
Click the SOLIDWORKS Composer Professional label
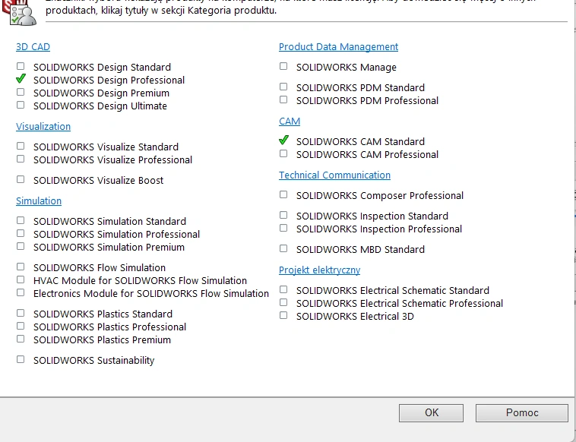click(380, 196)
